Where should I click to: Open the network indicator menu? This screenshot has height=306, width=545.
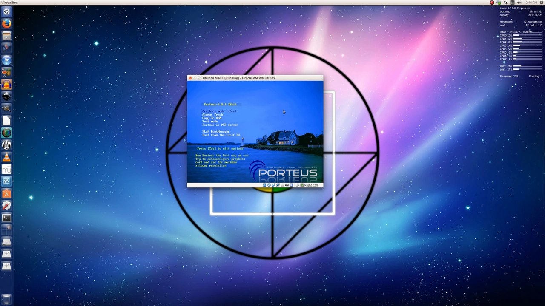[x=505, y=3]
